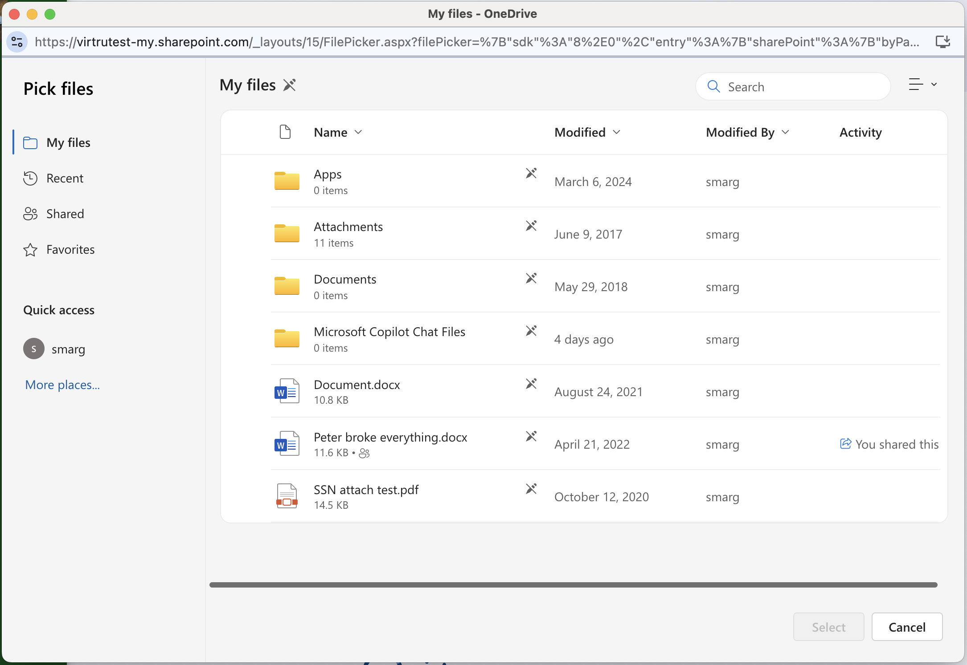Click pin icon on Peter broke everything.docx row
Image resolution: width=967 pixels, height=665 pixels.
(531, 436)
